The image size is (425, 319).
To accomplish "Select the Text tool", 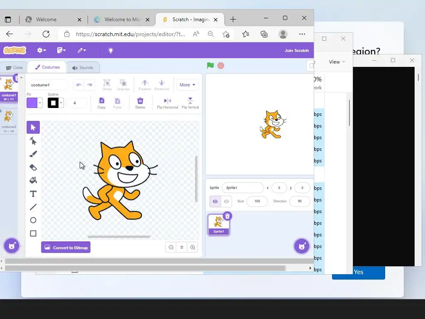I will 33,194.
